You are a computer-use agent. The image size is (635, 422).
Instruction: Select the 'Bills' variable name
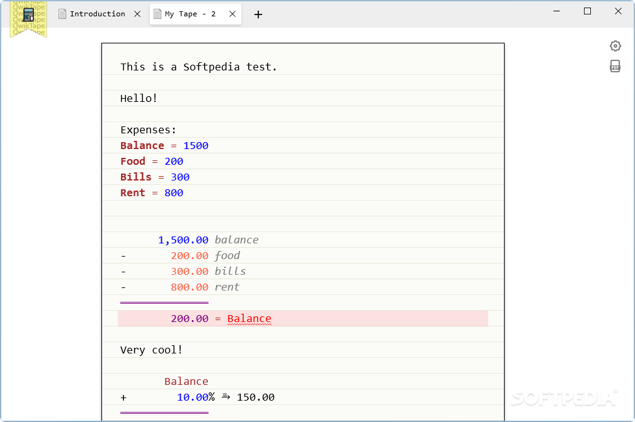pos(135,177)
